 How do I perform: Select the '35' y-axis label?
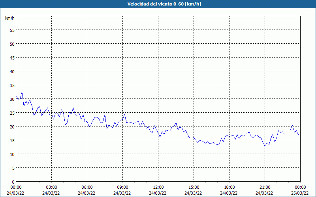tap(12, 85)
